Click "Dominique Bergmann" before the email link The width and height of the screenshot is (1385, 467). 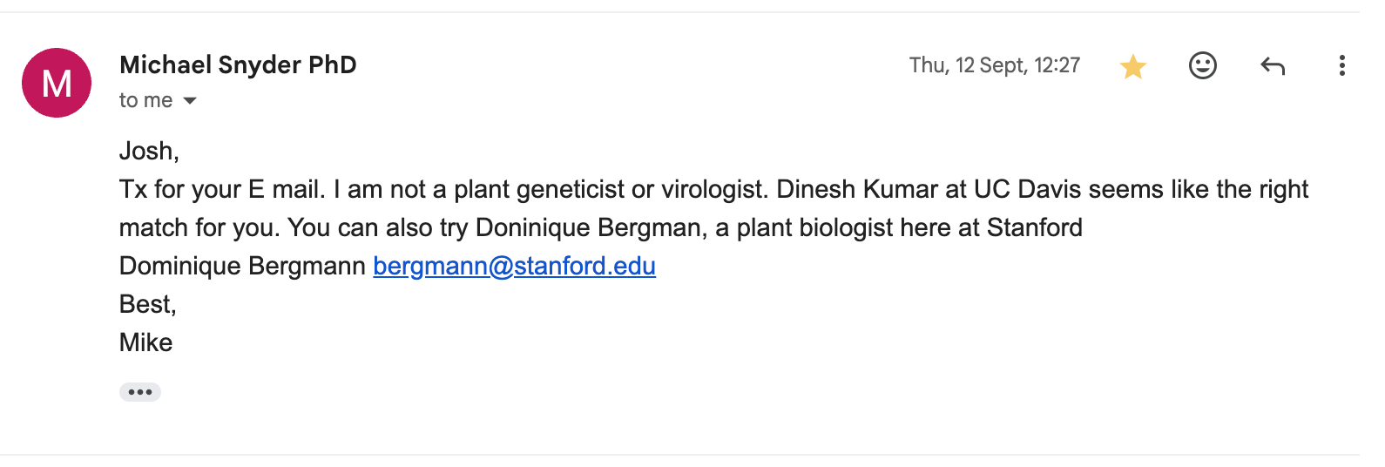tap(242, 266)
